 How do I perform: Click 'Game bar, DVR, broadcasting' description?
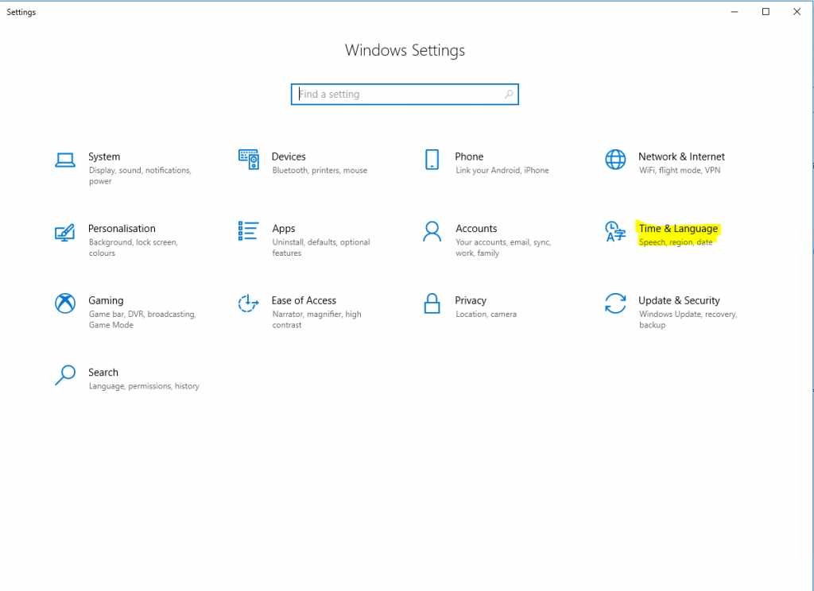point(142,319)
